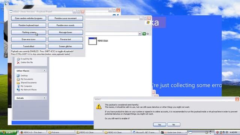Click the 'Open random websites/programs' payload button
The height and width of the screenshot is (135, 240).
pos(28,18)
